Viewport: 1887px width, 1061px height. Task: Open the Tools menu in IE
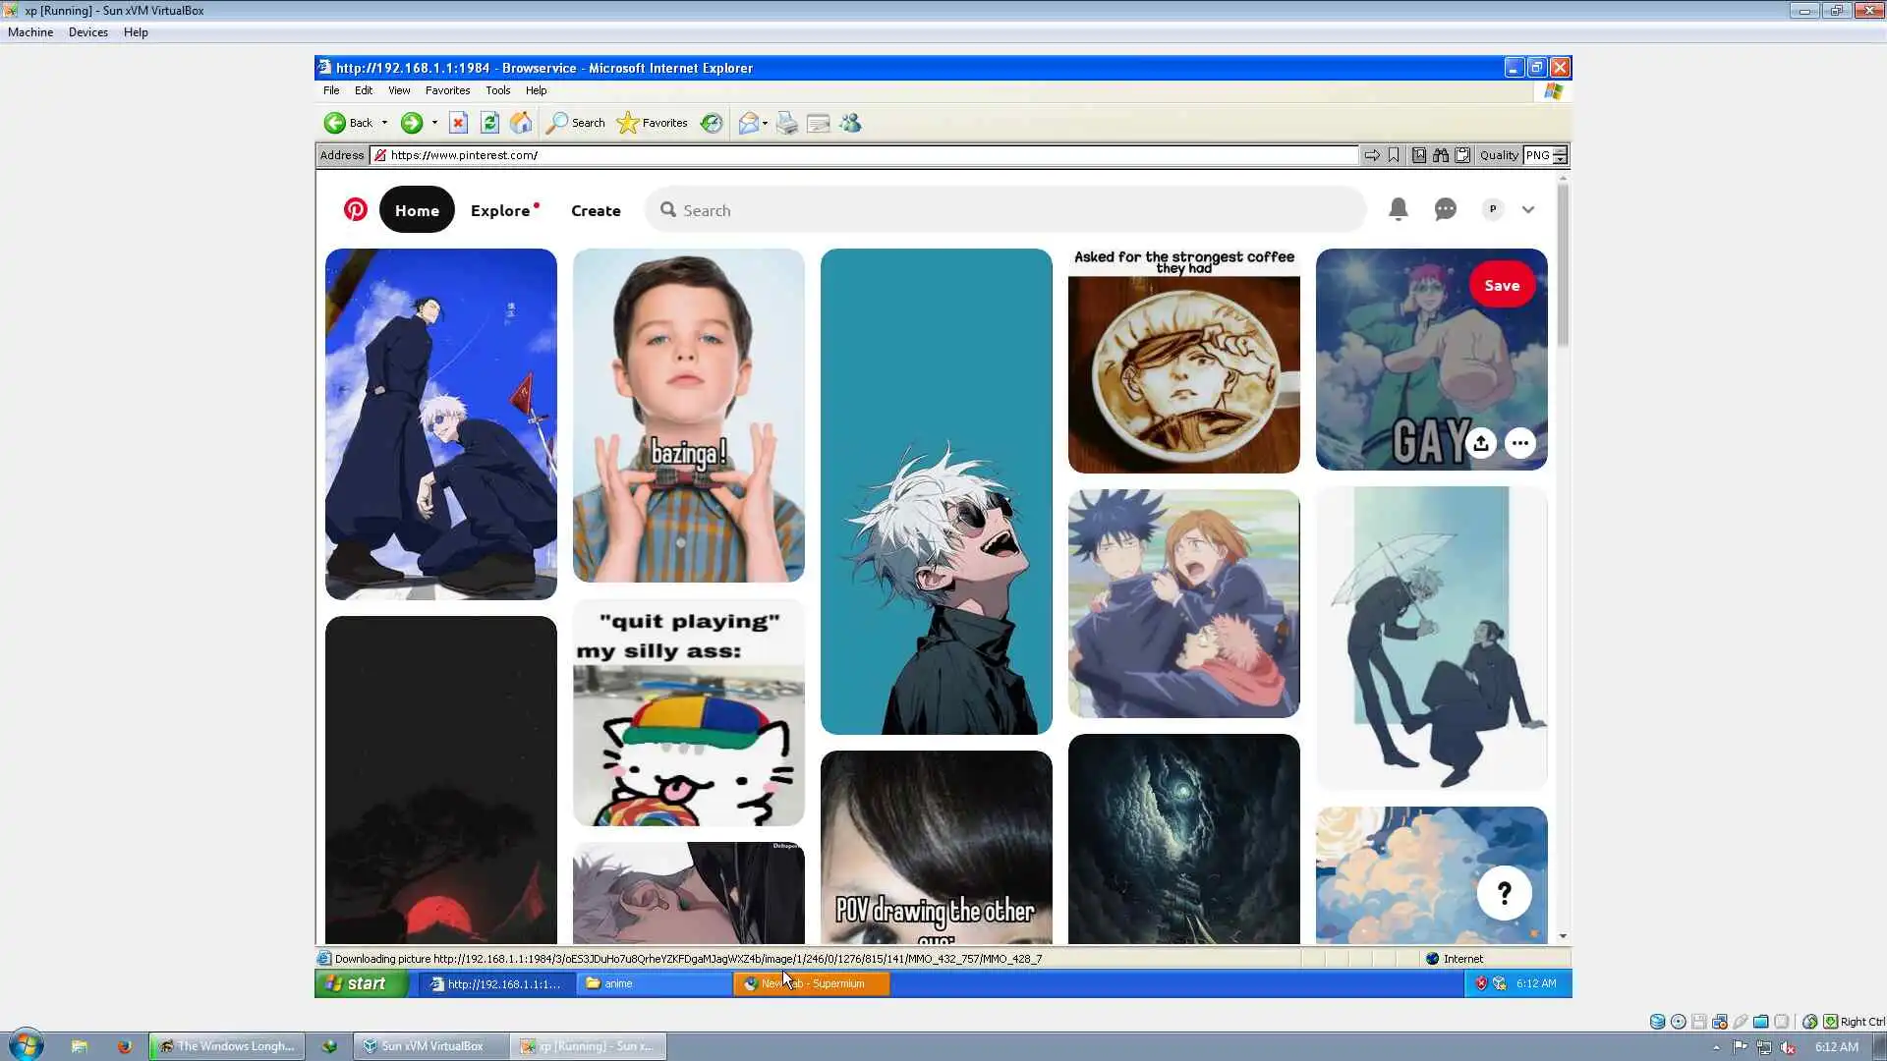tap(497, 90)
